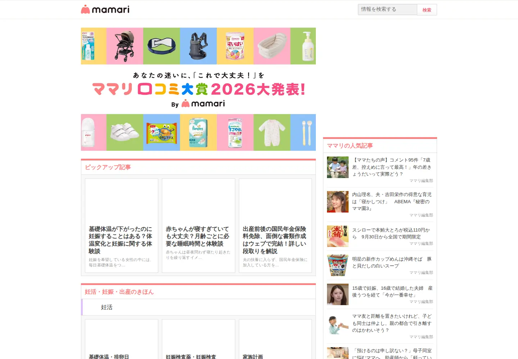Click thumbnail of the 内山理名 article
The height and width of the screenshot is (359, 518).
pos(338,202)
